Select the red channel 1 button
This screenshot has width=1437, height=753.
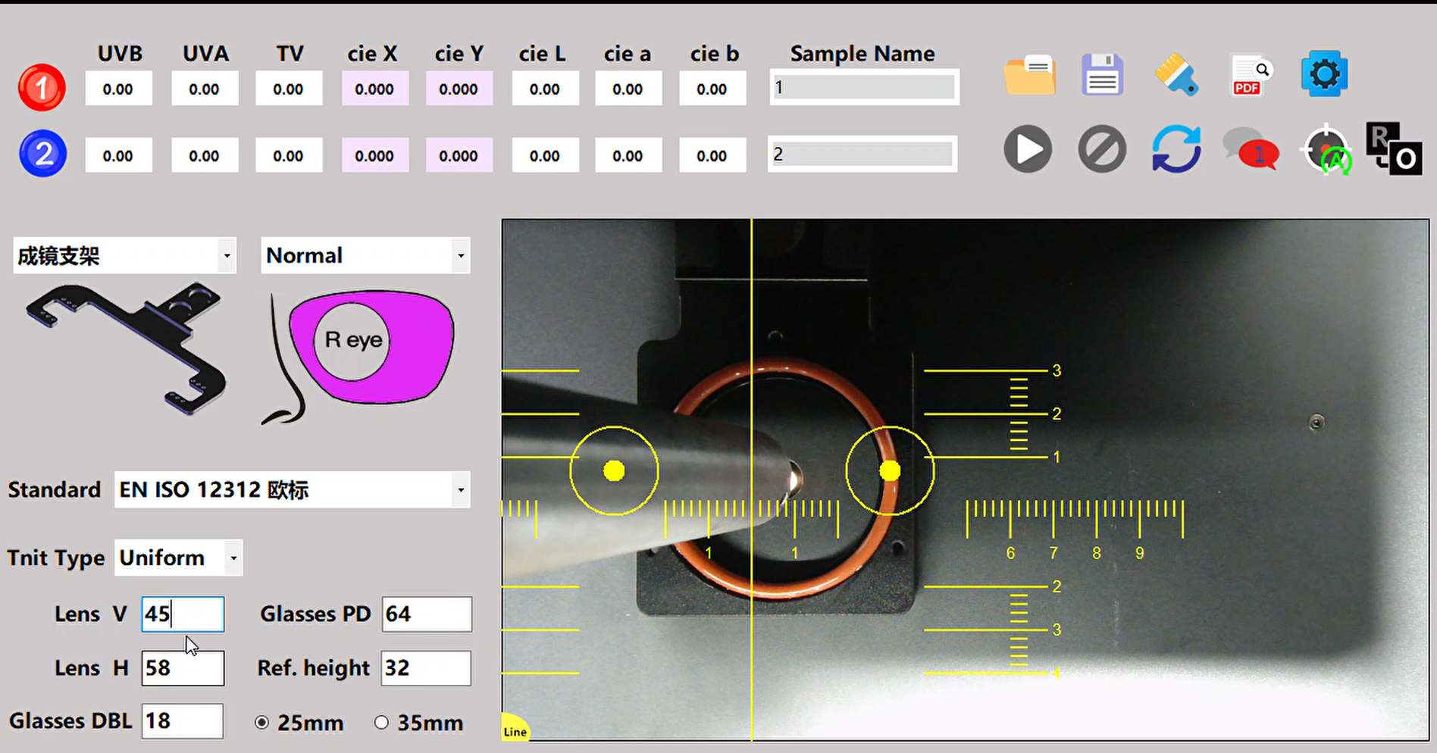tap(42, 88)
